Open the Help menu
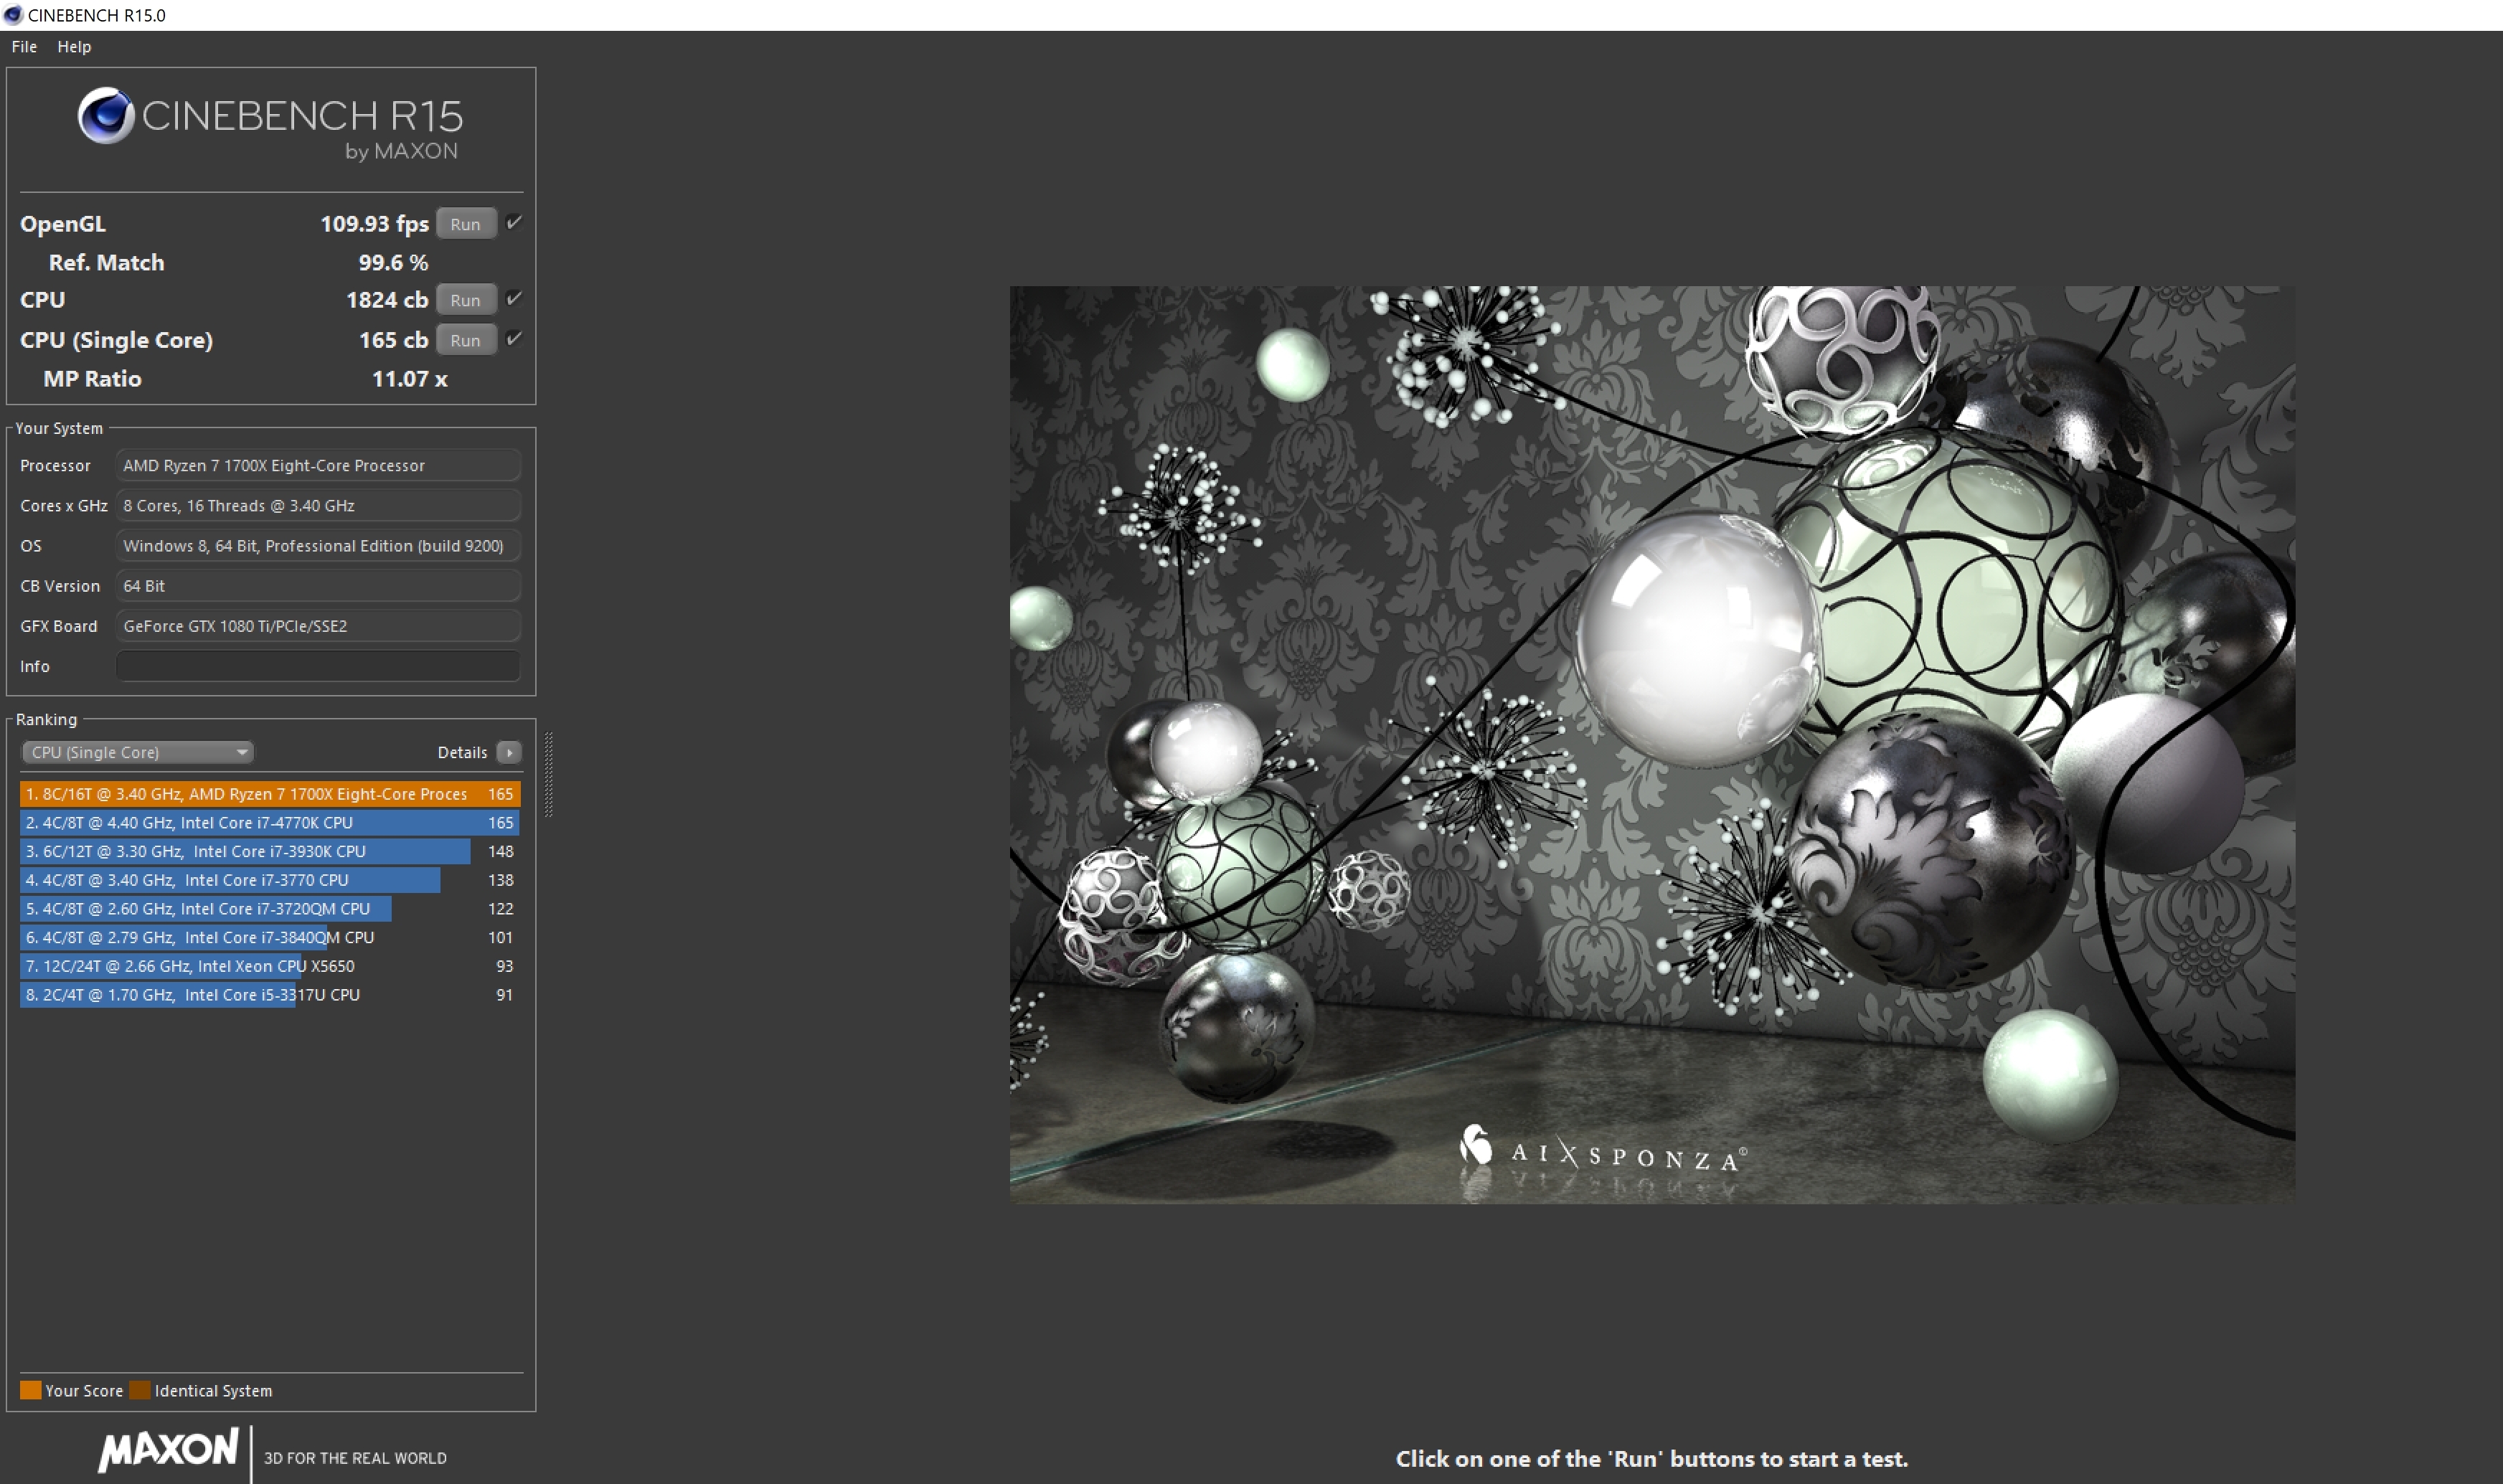2503x1484 pixels. pos(74,47)
